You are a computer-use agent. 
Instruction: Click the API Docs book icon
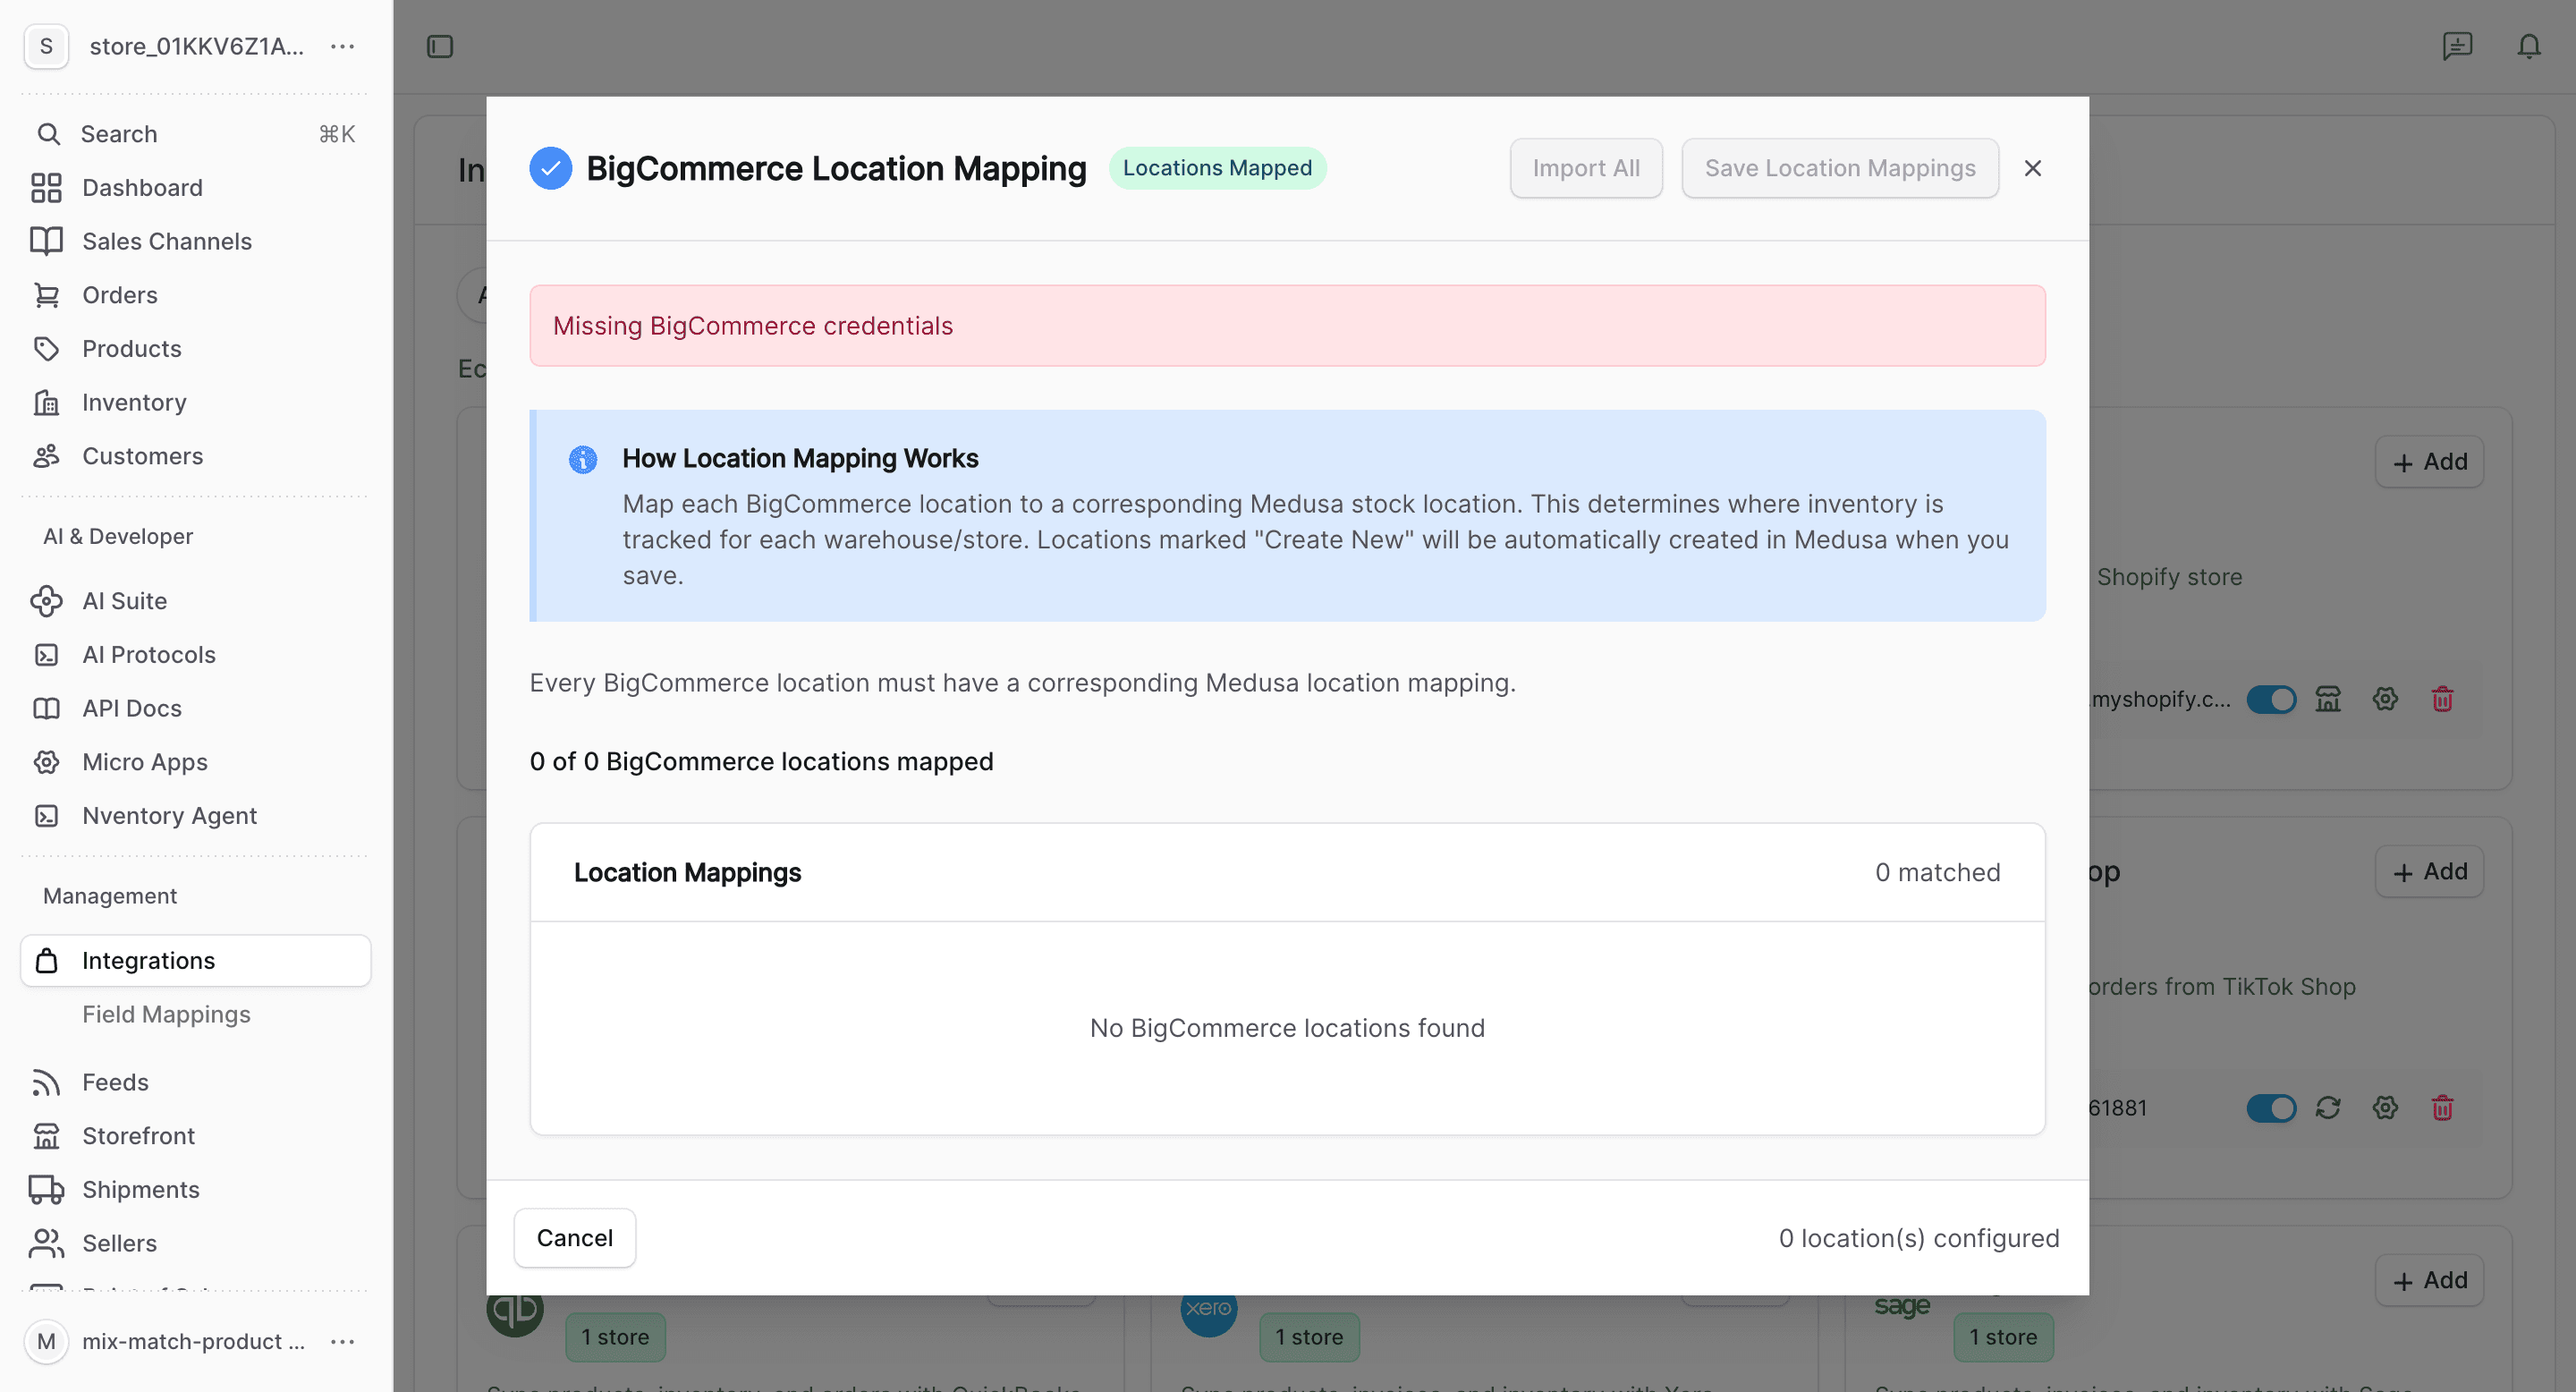[46, 709]
